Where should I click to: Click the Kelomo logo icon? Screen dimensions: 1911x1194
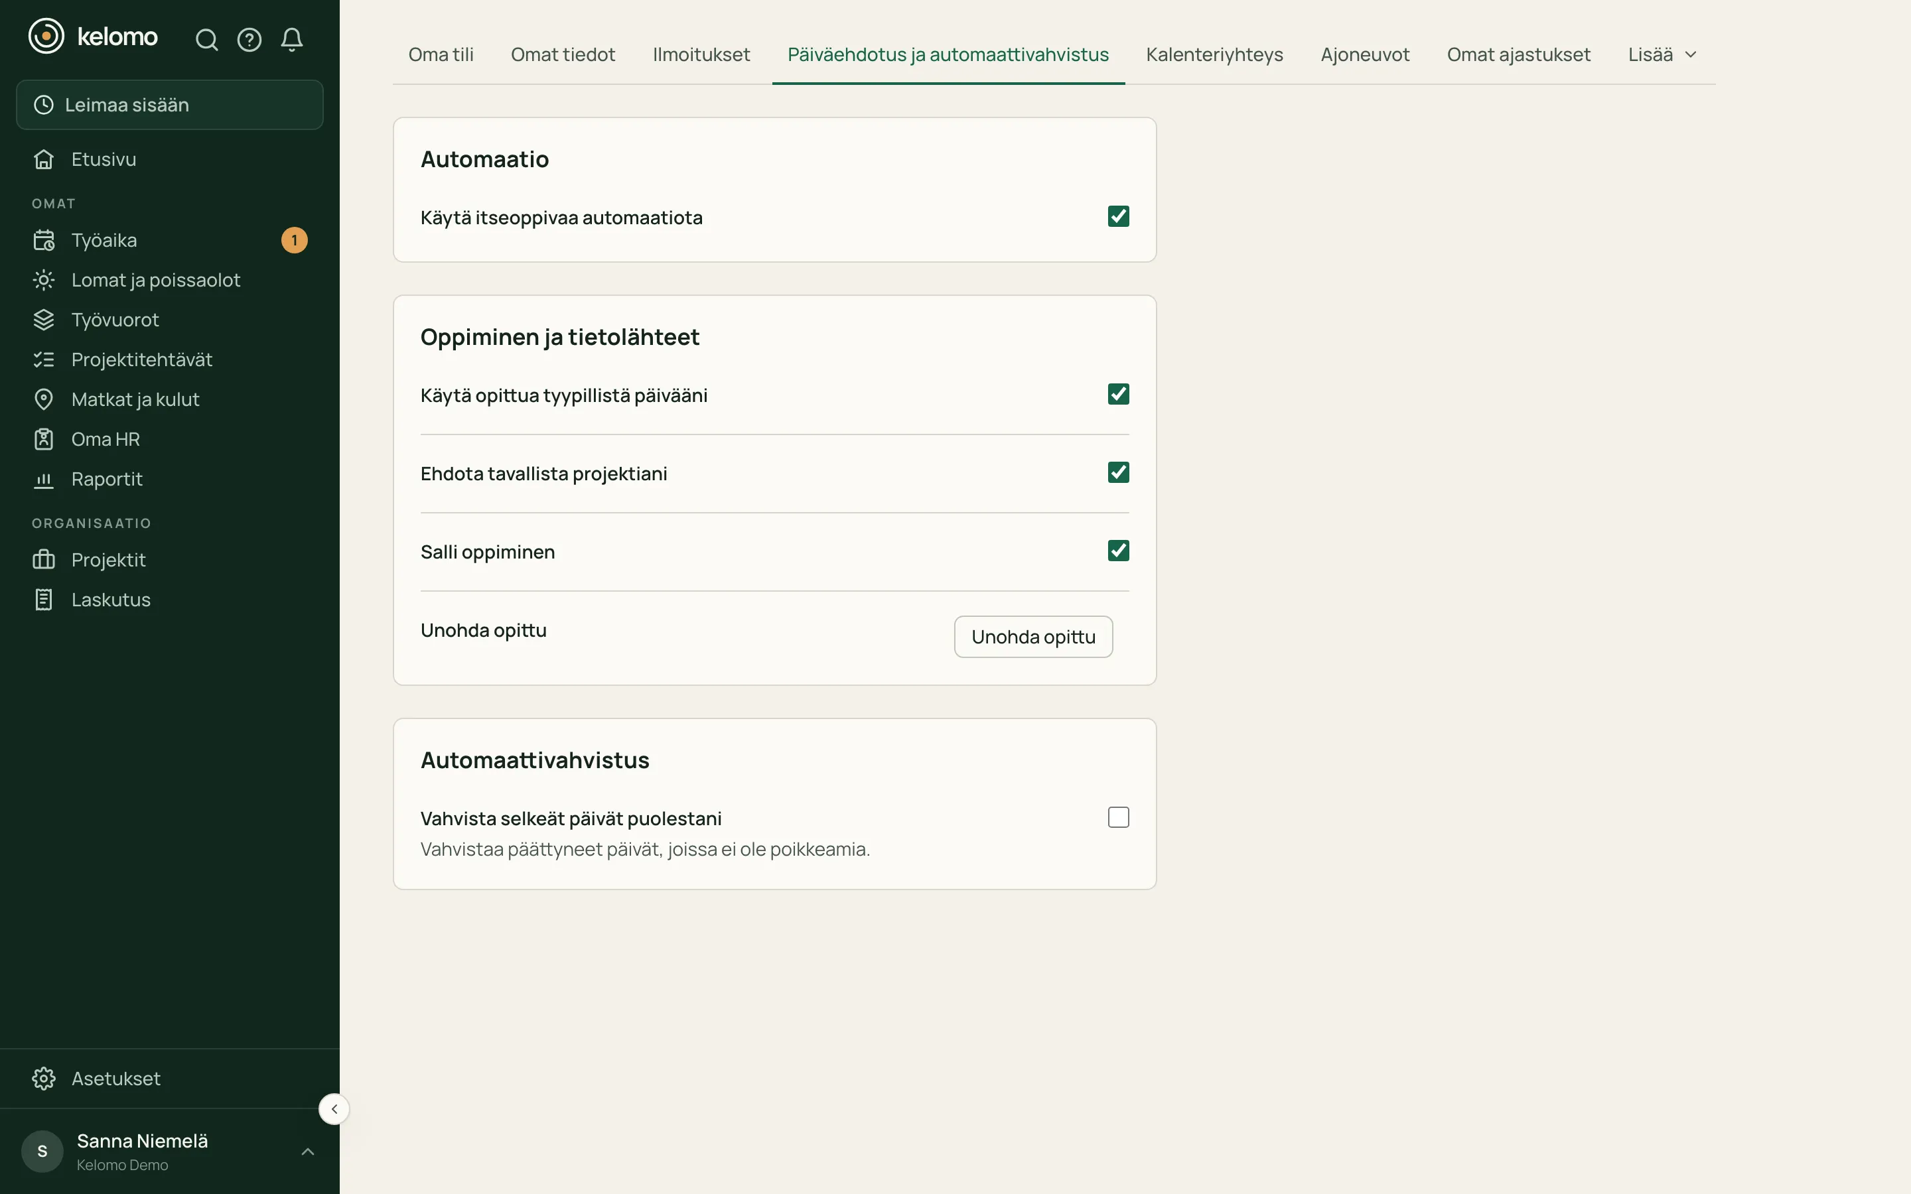[46, 36]
